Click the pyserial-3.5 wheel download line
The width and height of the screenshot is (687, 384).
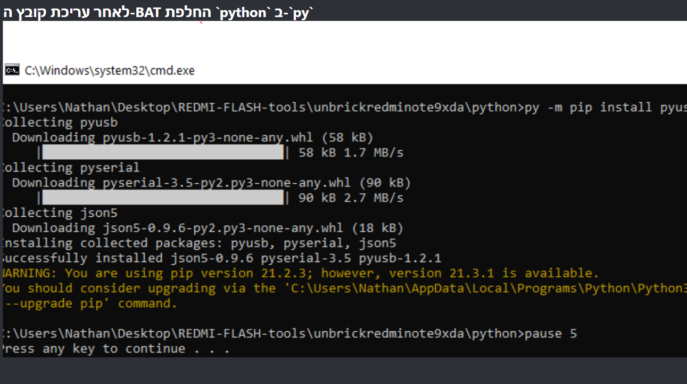(x=211, y=183)
